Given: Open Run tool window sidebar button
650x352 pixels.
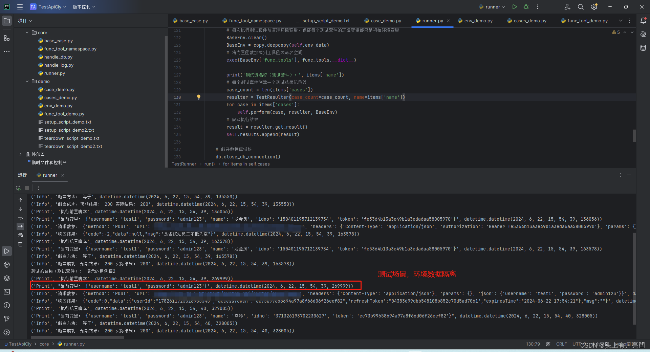Looking at the screenshot, I should point(7,251).
